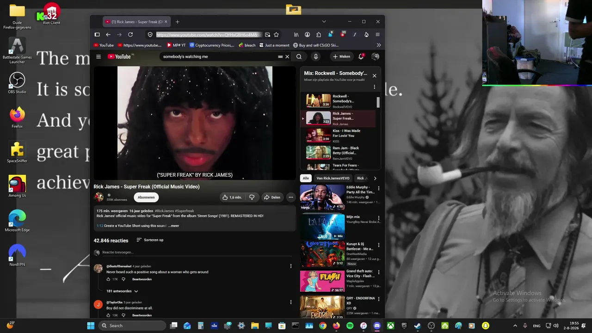The image size is (592, 333).
Task: Share the video with Delen
Action: (x=272, y=197)
